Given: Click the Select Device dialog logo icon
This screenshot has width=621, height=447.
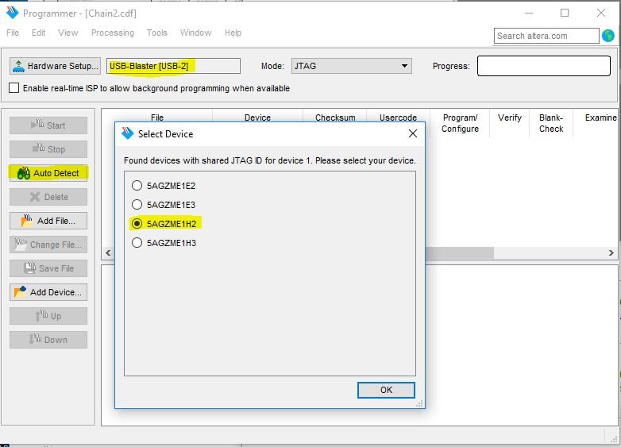Looking at the screenshot, I should point(128,133).
